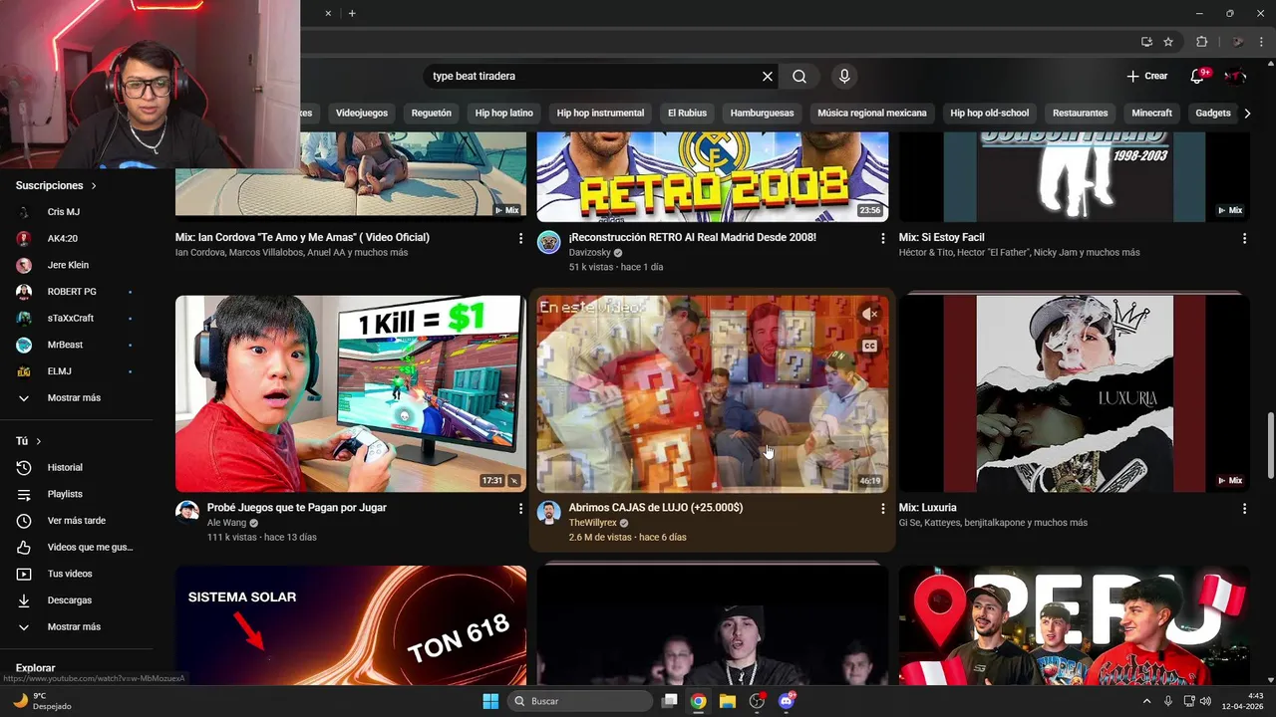Filter by Música regional mexicana chip
1276x717 pixels.
872,114
